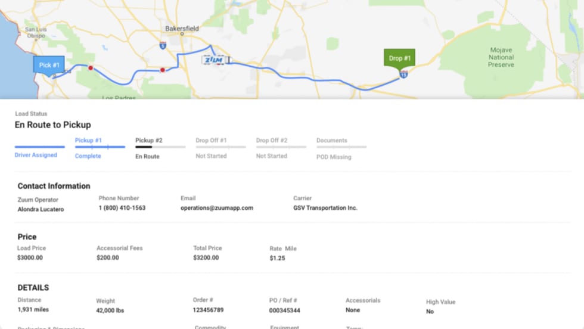Click the Bakersfield city label on the map
This screenshot has height=329, width=584.
click(x=182, y=29)
